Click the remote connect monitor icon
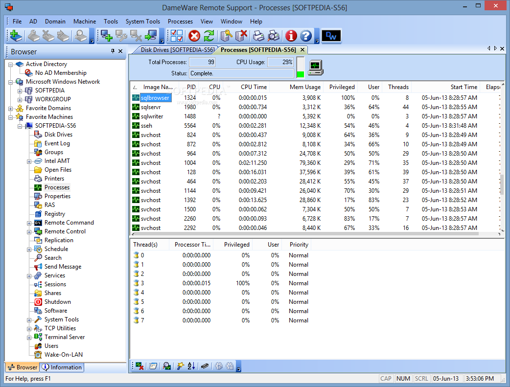The image size is (510, 387). tap(151, 36)
